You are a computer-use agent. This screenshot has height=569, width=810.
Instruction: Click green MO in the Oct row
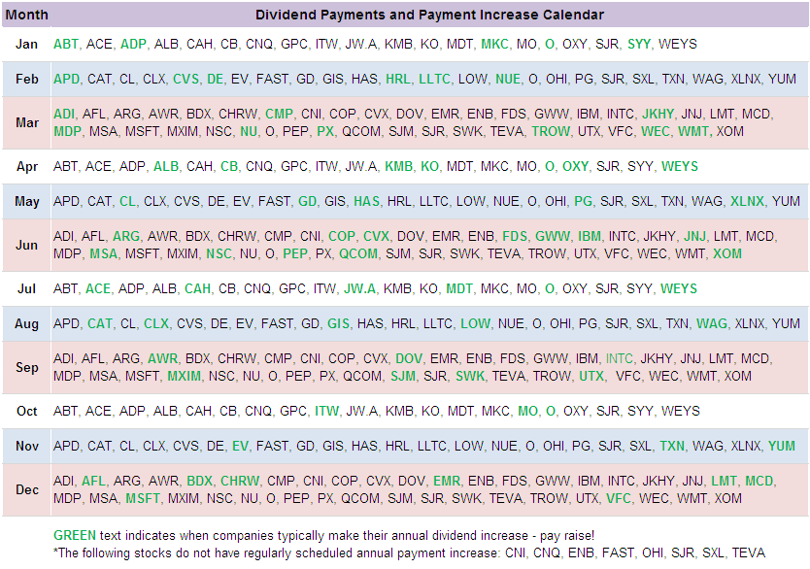(x=527, y=411)
